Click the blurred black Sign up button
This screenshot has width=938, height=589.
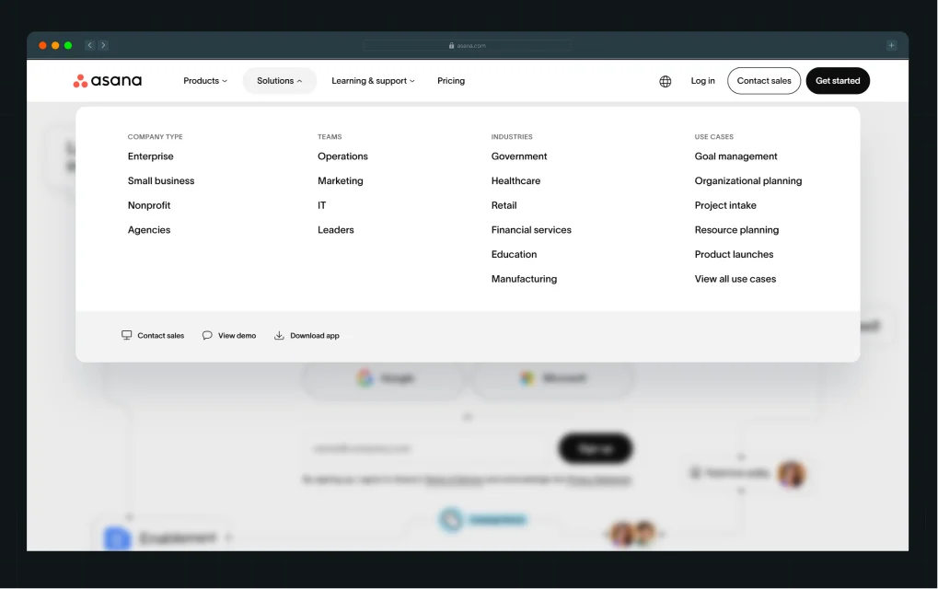tap(596, 448)
